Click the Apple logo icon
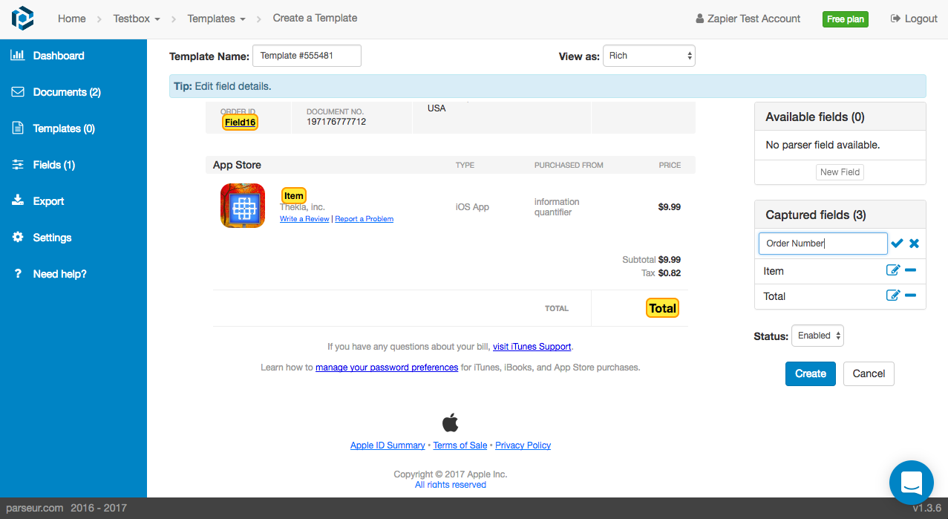 pos(450,423)
